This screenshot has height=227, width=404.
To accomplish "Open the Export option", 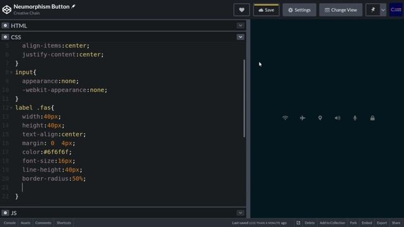I will [x=381, y=223].
